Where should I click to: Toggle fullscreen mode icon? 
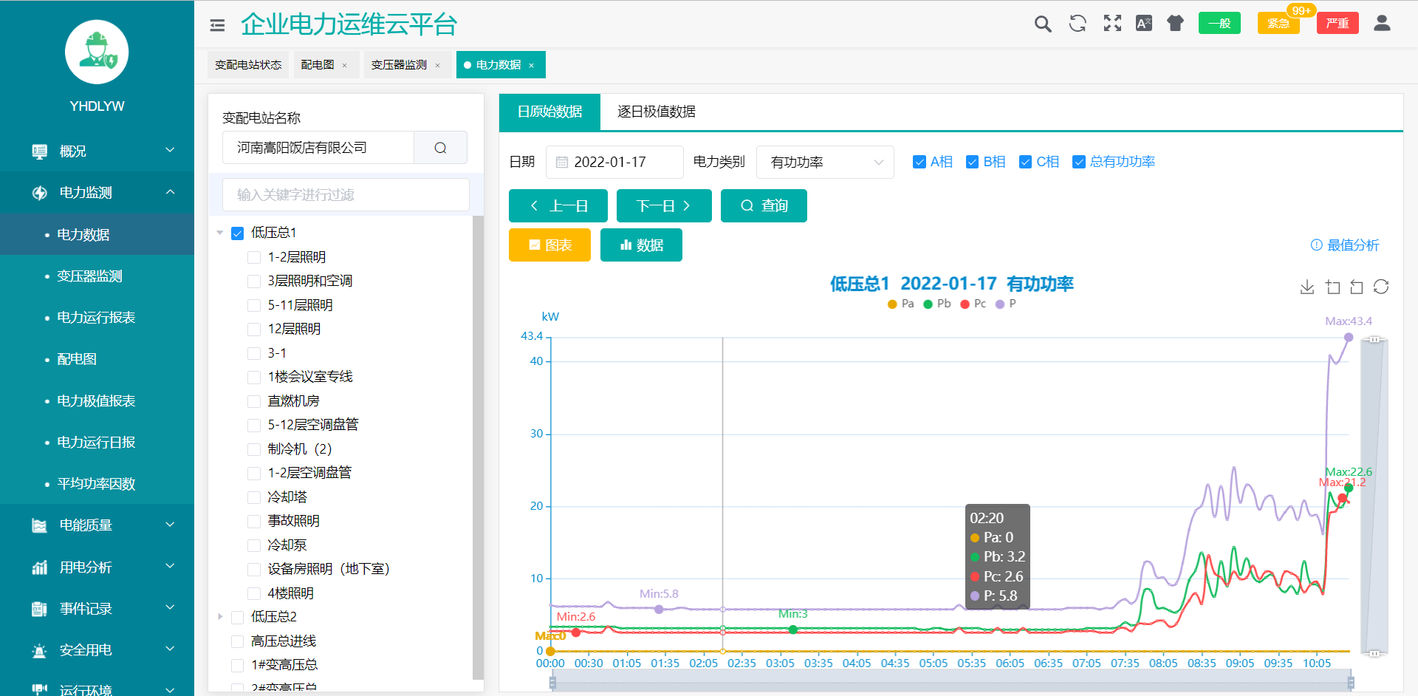[1112, 24]
